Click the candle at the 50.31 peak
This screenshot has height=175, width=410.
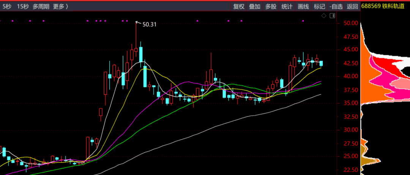coord(136,50)
